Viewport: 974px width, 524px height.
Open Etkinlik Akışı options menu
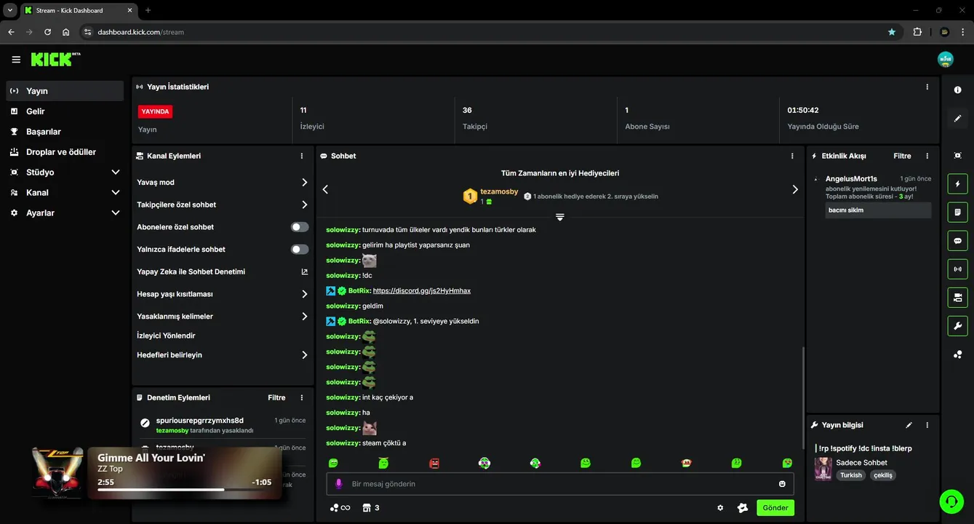tap(927, 156)
